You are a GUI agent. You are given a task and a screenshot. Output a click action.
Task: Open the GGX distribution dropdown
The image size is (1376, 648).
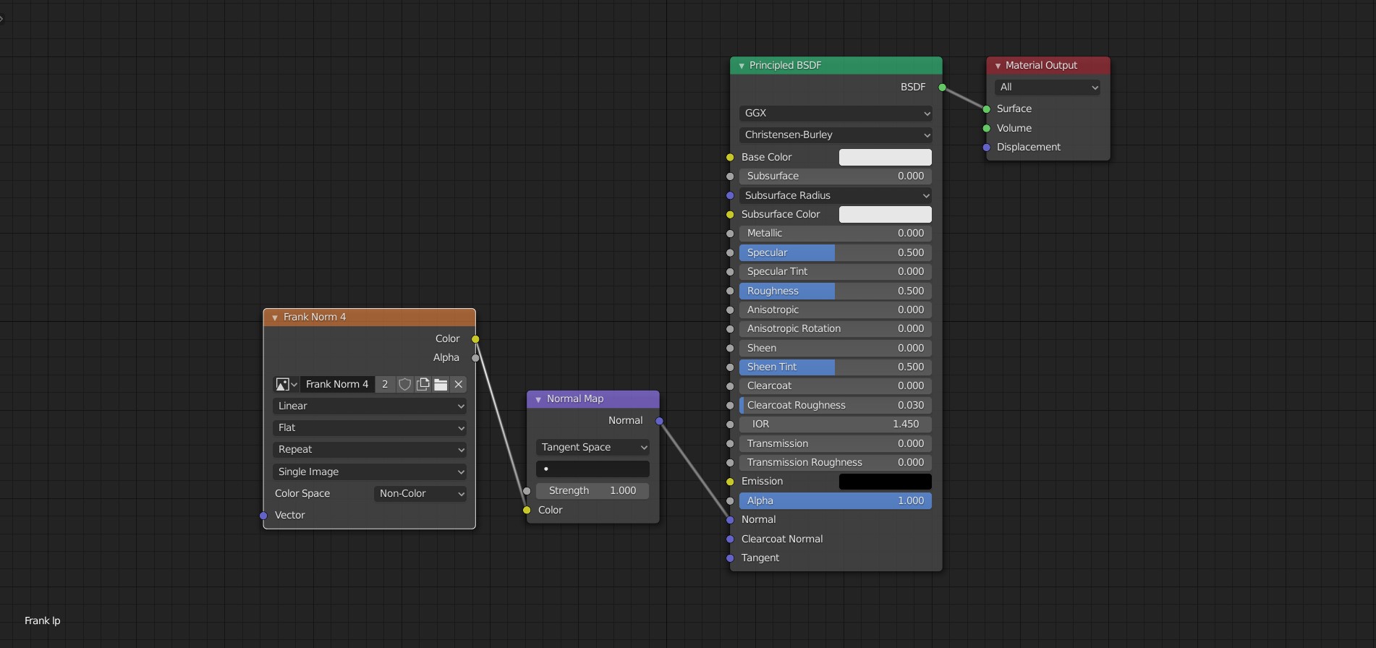pyautogui.click(x=836, y=114)
